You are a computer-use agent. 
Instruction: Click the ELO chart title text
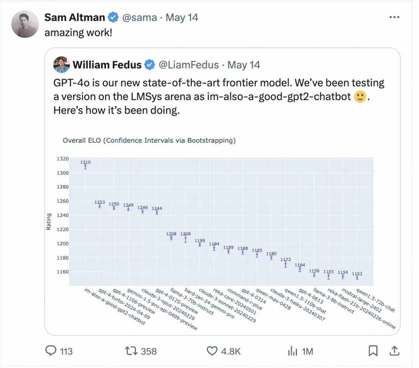[149, 140]
